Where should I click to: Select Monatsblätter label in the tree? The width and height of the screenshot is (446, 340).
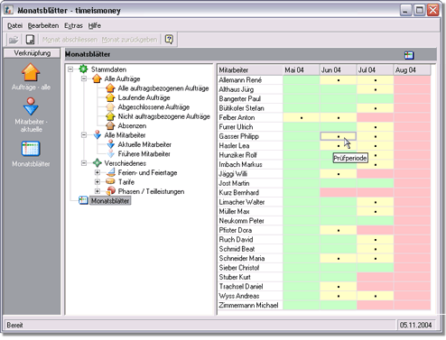110,200
